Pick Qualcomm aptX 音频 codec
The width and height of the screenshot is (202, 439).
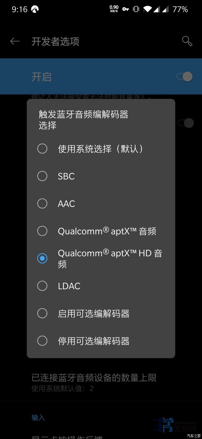(42, 231)
